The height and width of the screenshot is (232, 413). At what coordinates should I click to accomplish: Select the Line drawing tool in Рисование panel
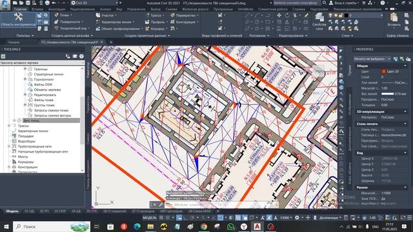[247, 15]
